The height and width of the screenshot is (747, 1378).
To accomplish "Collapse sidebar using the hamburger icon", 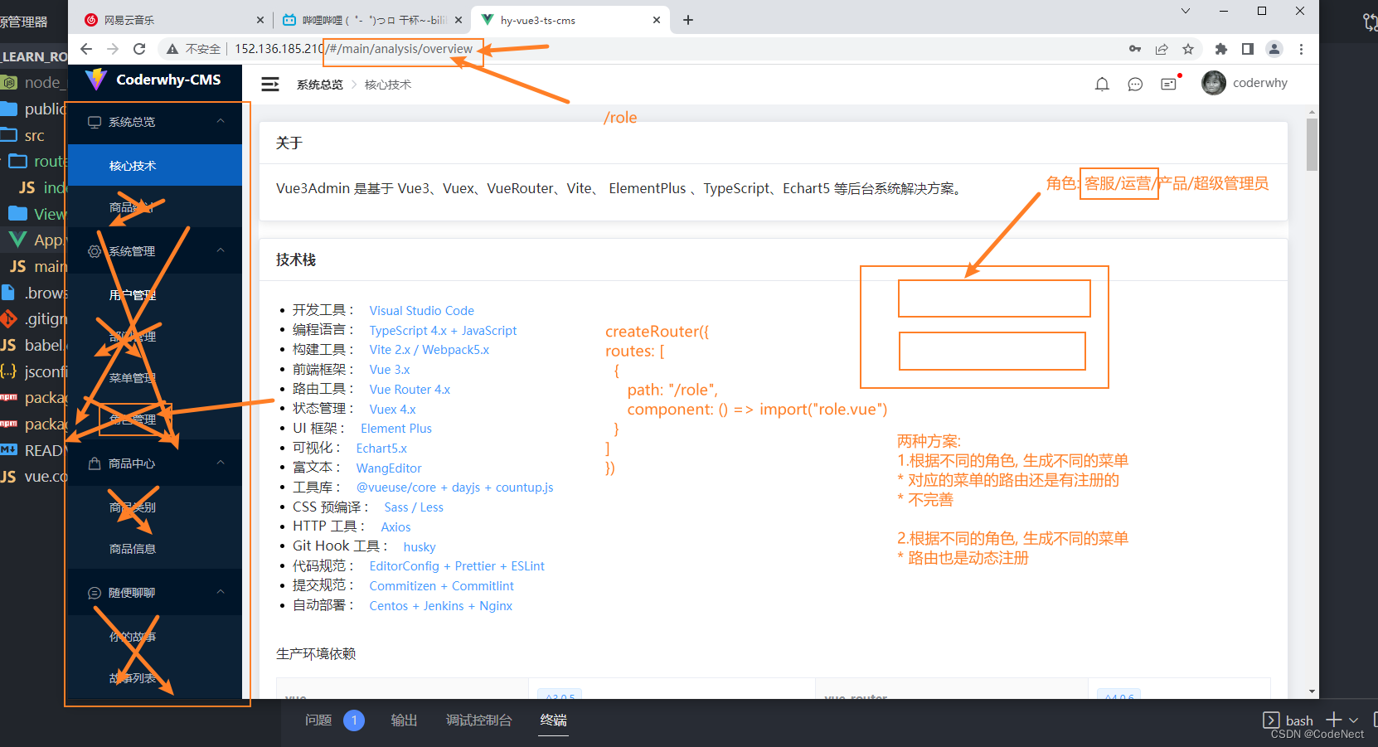I will pos(269,84).
